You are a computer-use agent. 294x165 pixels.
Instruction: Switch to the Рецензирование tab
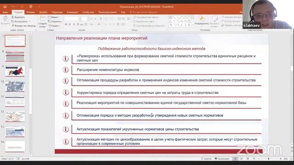coord(107,12)
